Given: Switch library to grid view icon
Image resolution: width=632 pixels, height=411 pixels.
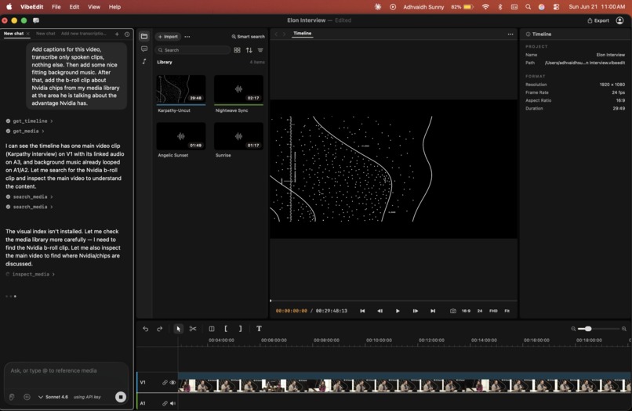Looking at the screenshot, I should click(237, 50).
